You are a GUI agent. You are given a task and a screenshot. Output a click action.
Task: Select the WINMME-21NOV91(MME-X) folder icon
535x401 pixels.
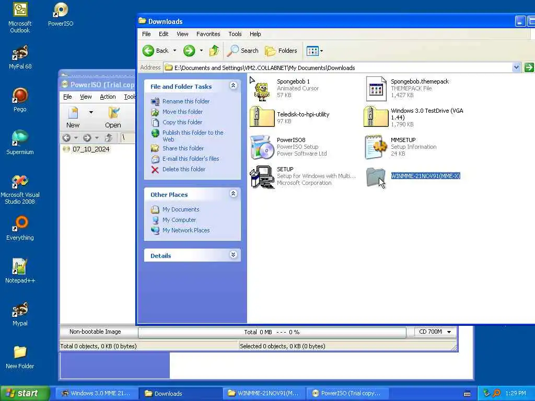coord(376,176)
